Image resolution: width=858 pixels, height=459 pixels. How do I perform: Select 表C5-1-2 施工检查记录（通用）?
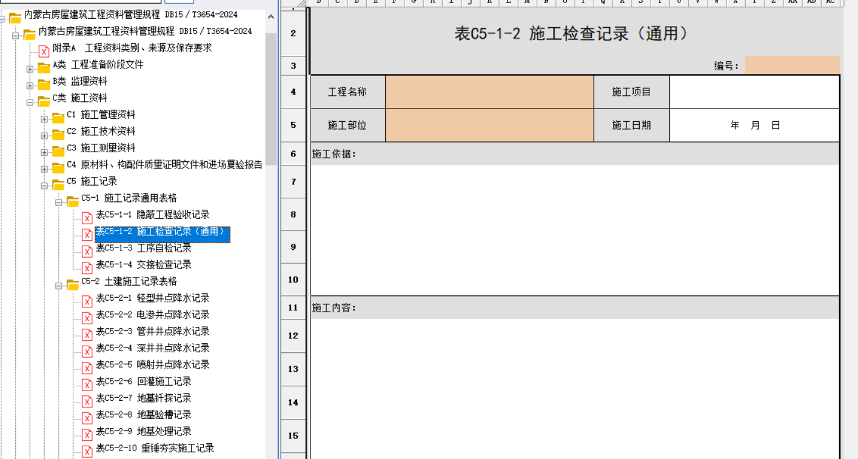tap(163, 233)
